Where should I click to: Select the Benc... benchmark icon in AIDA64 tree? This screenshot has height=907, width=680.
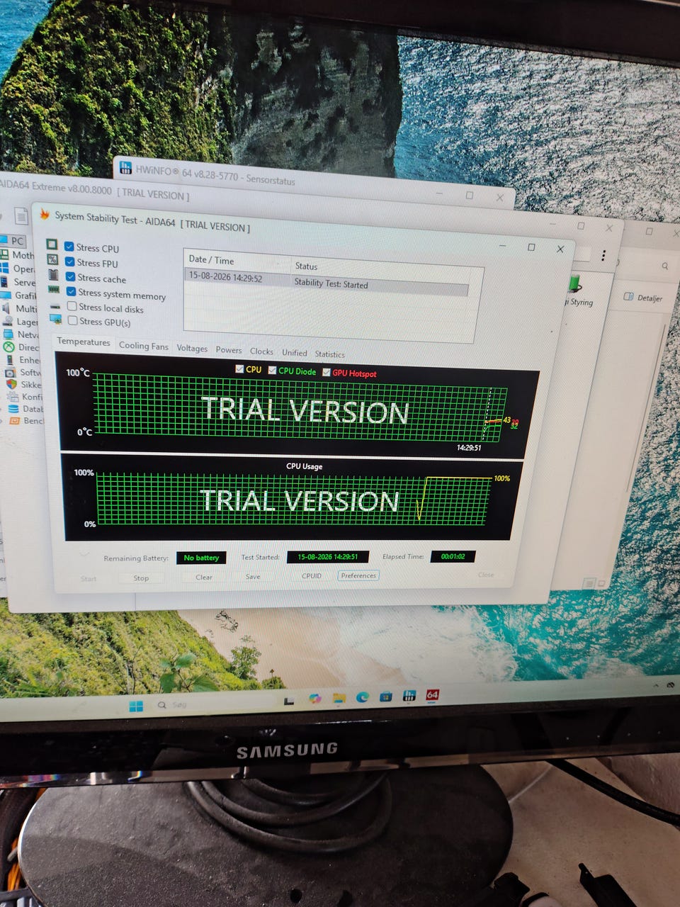tap(14, 420)
